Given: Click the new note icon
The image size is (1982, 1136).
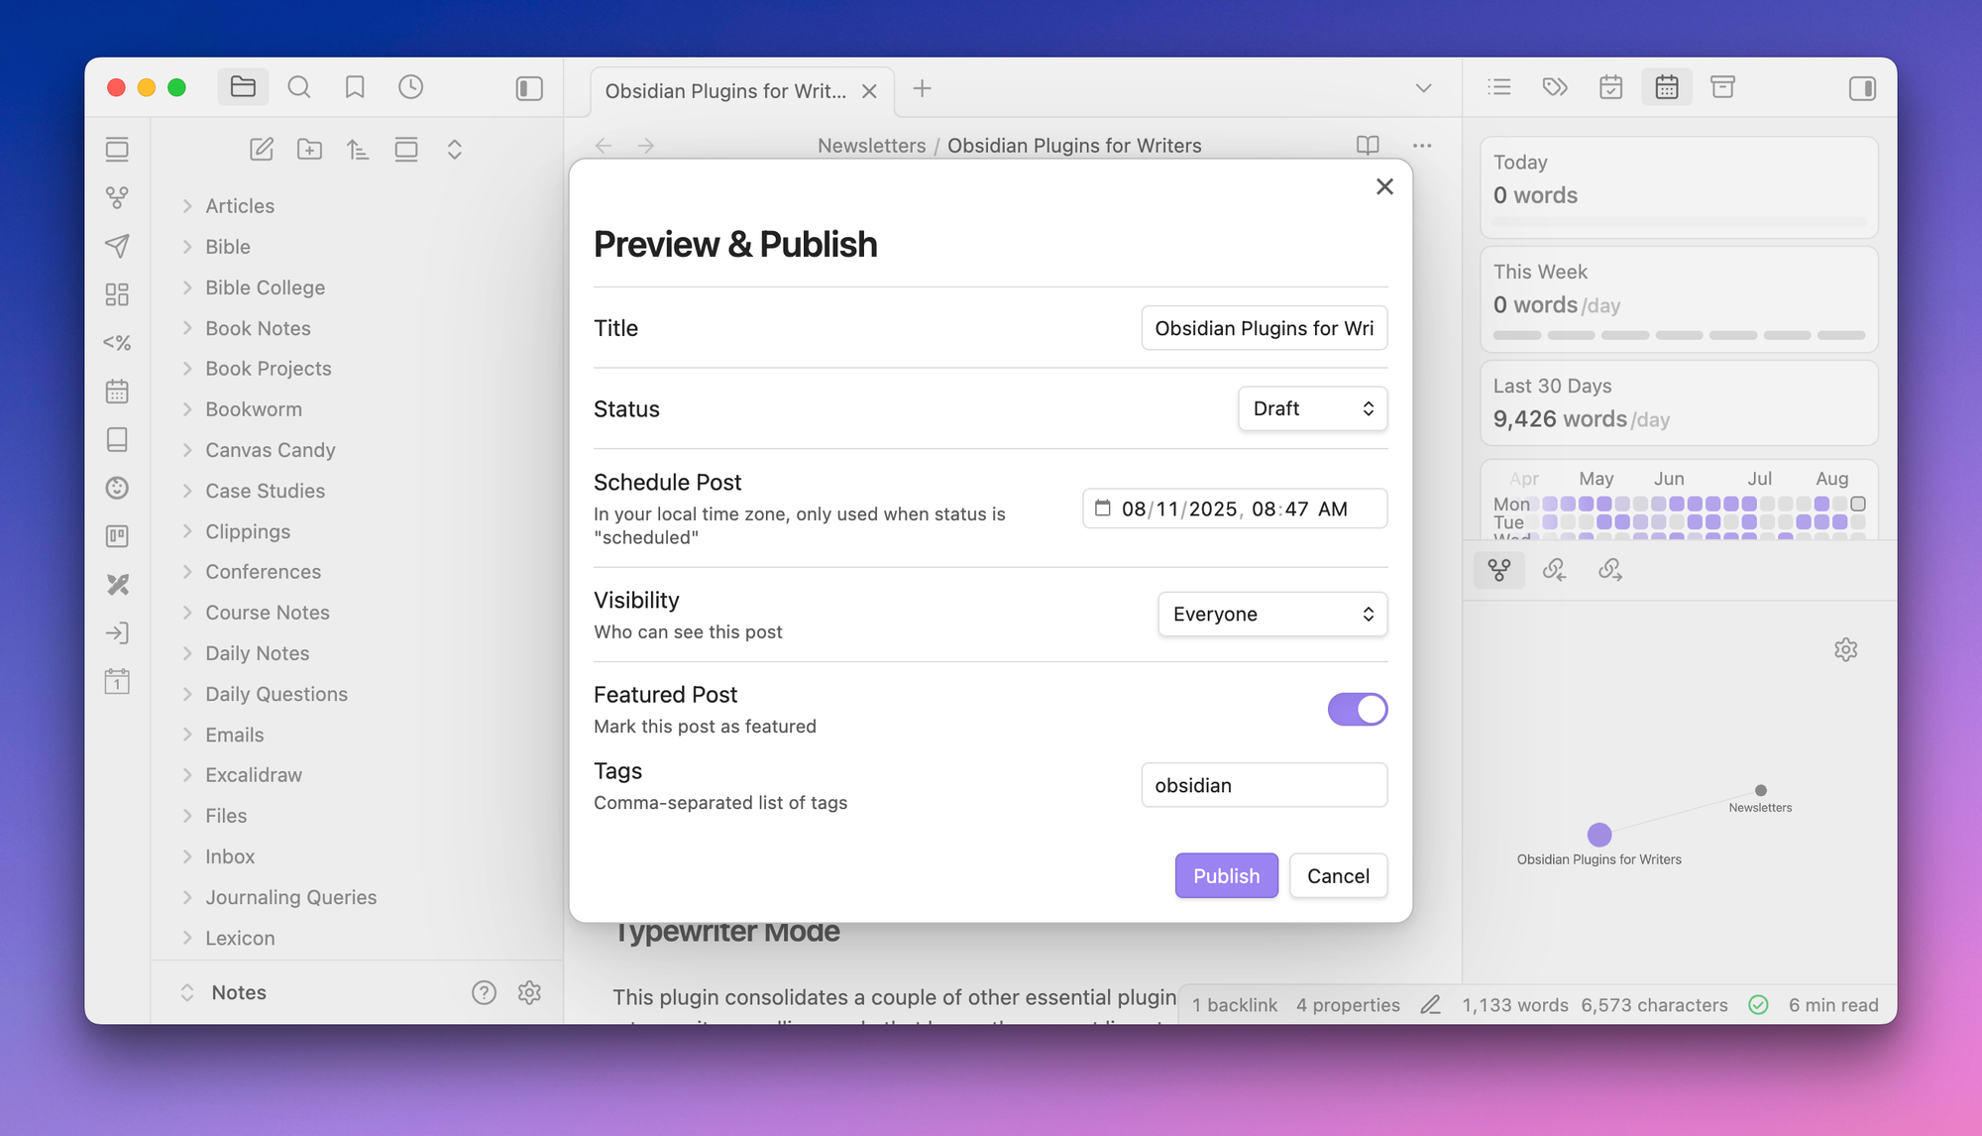Looking at the screenshot, I should coord(262,150).
